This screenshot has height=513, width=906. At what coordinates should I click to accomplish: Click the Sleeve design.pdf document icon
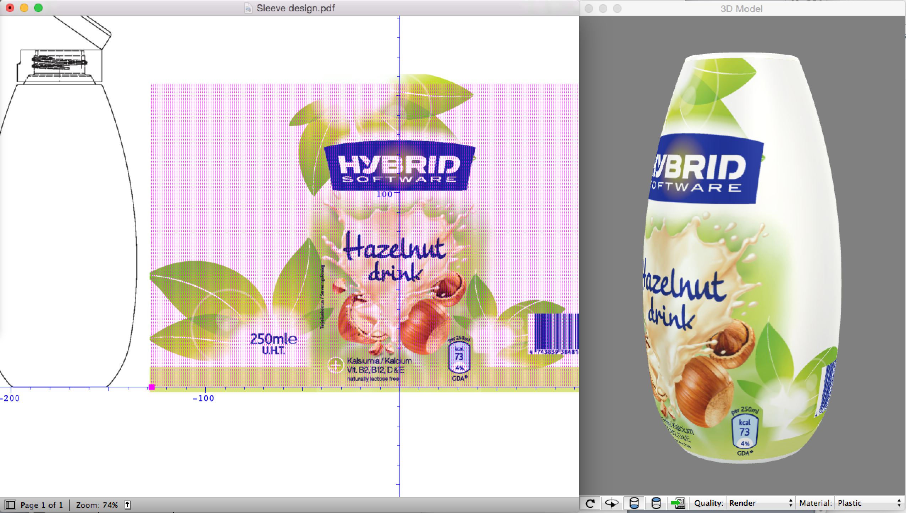(x=249, y=8)
